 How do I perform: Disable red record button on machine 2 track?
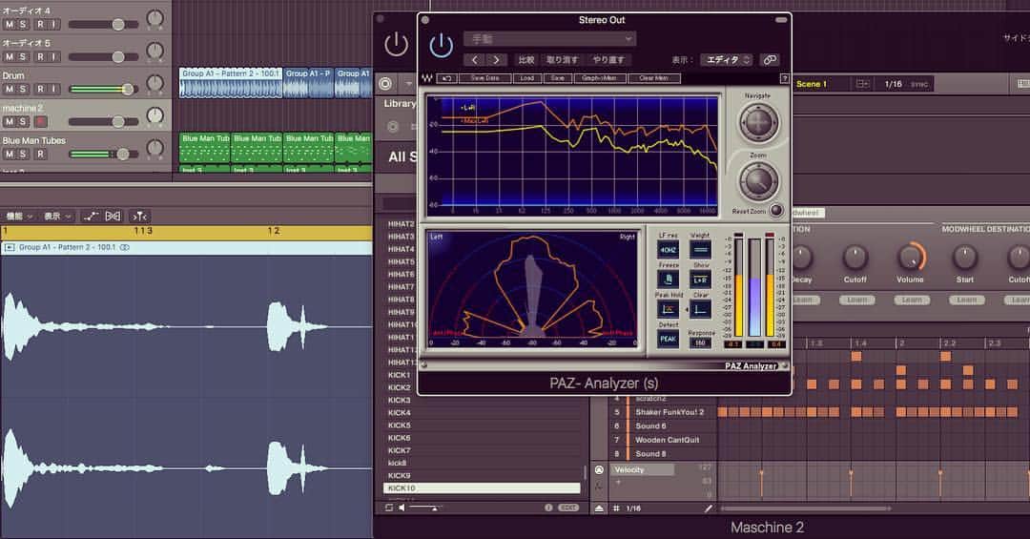(x=41, y=121)
